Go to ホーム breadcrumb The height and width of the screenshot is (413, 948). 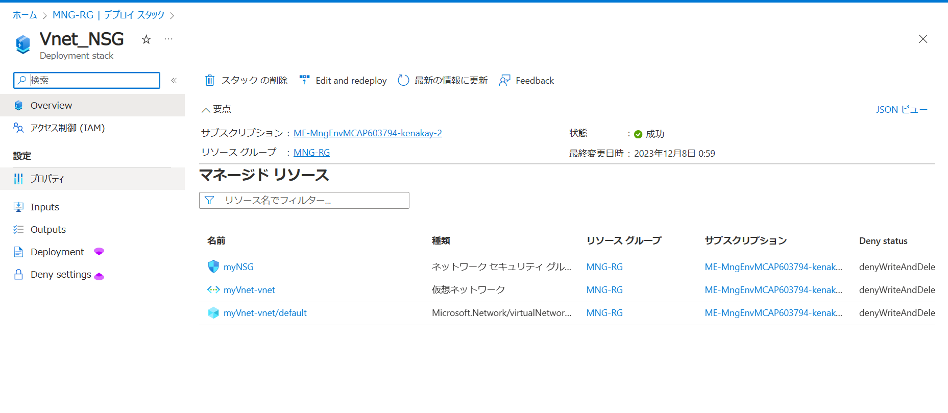25,15
